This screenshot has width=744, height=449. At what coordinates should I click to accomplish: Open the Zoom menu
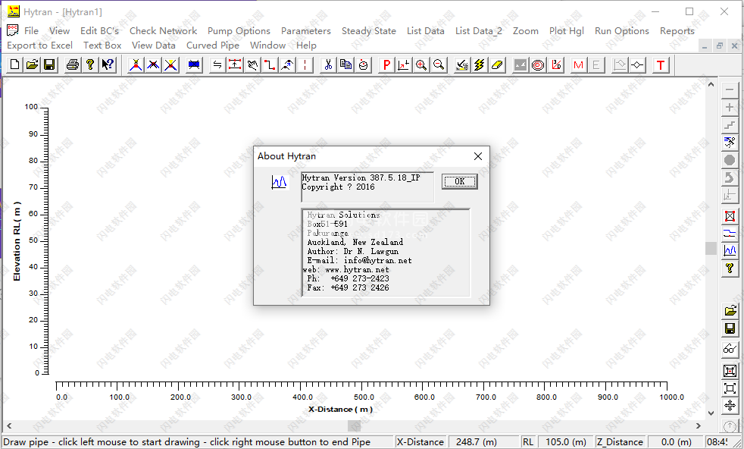(x=526, y=31)
